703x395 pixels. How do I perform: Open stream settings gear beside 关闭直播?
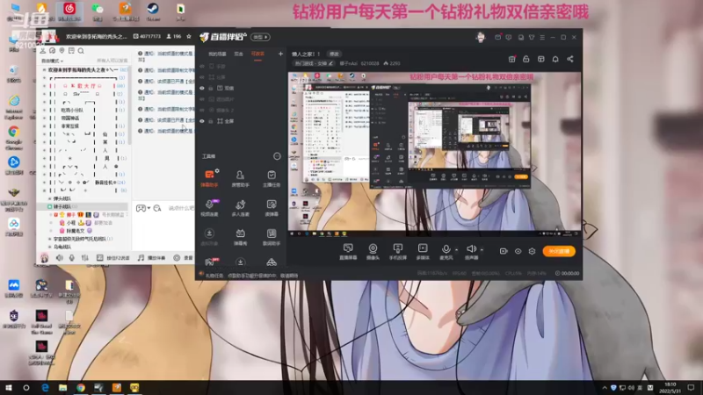[532, 251]
